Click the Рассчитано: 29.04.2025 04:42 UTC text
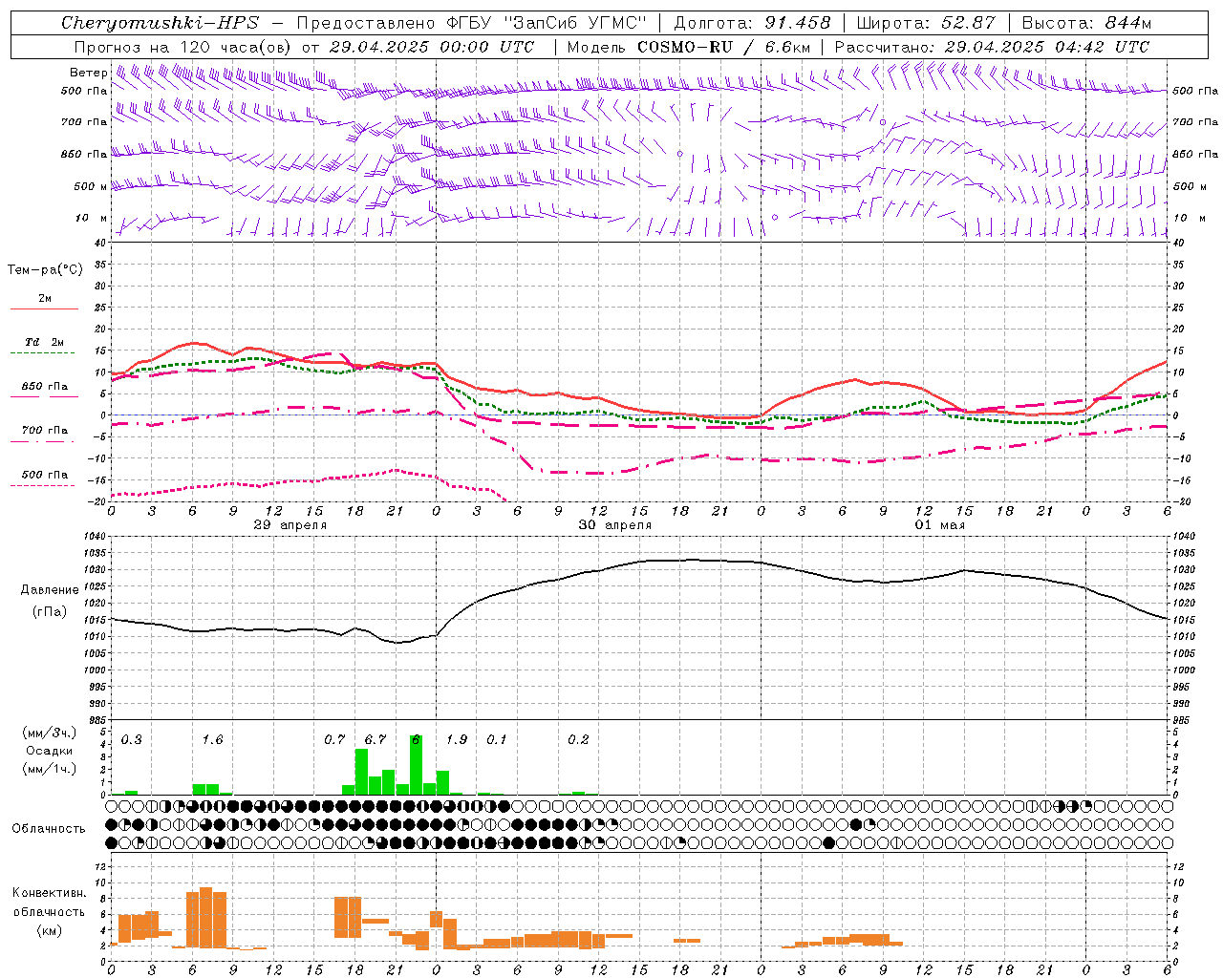Screen dimensions: 1223x978 992,47
